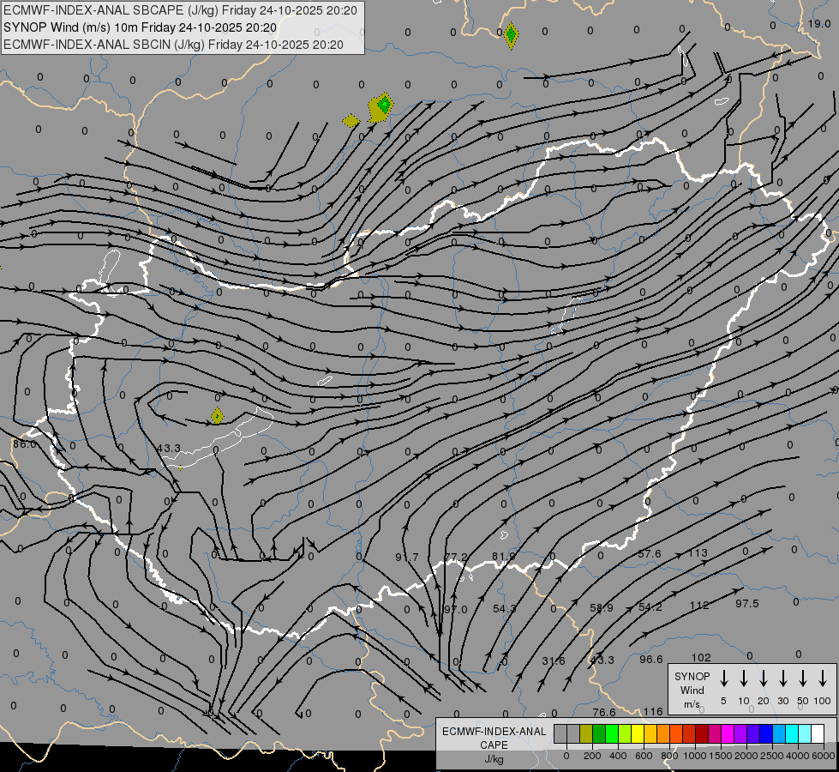The height and width of the screenshot is (772, 839).
Task: Click the 600 tick label on the CAPE scale
Action: point(644,756)
